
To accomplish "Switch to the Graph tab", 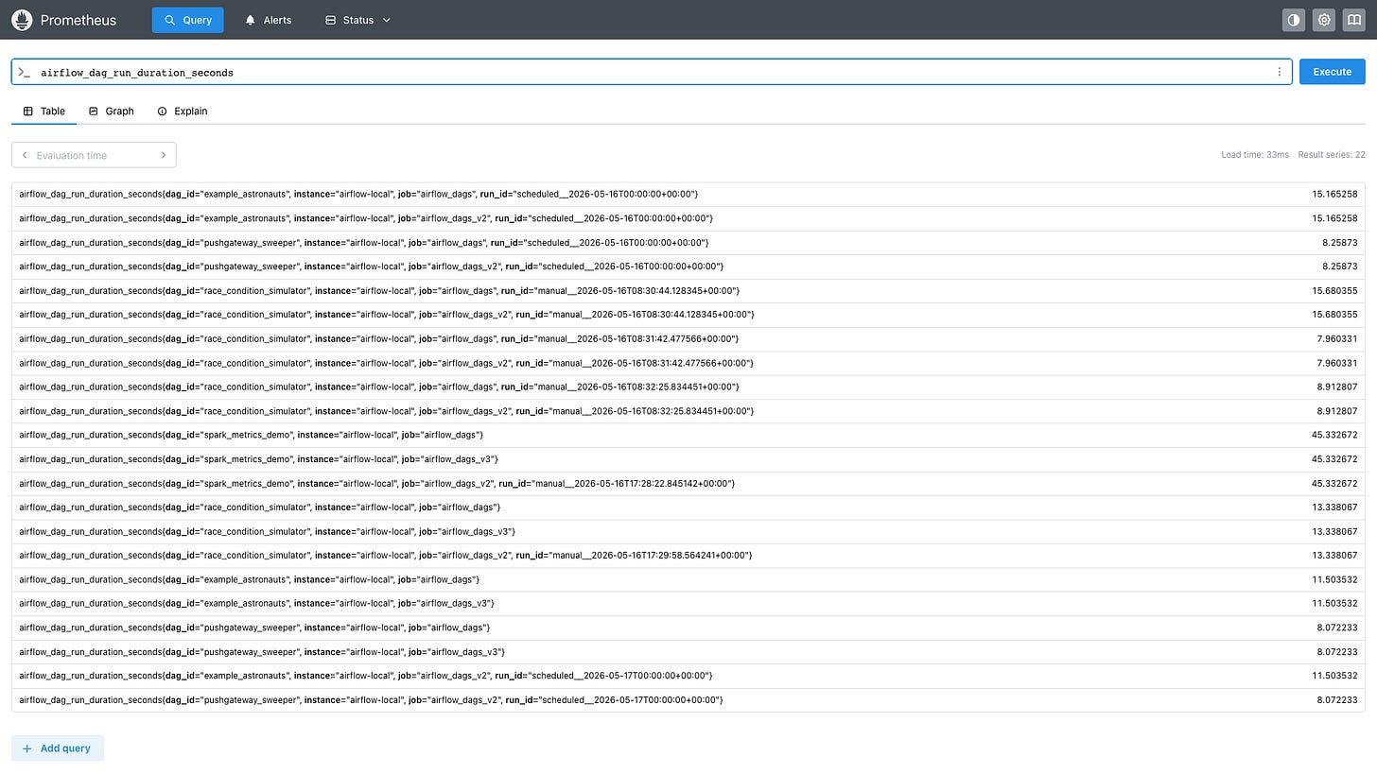I will click(x=111, y=112).
